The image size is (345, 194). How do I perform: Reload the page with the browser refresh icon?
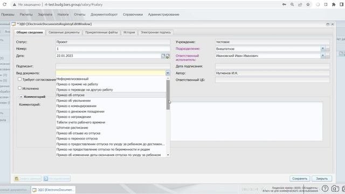click(x=4, y=4)
